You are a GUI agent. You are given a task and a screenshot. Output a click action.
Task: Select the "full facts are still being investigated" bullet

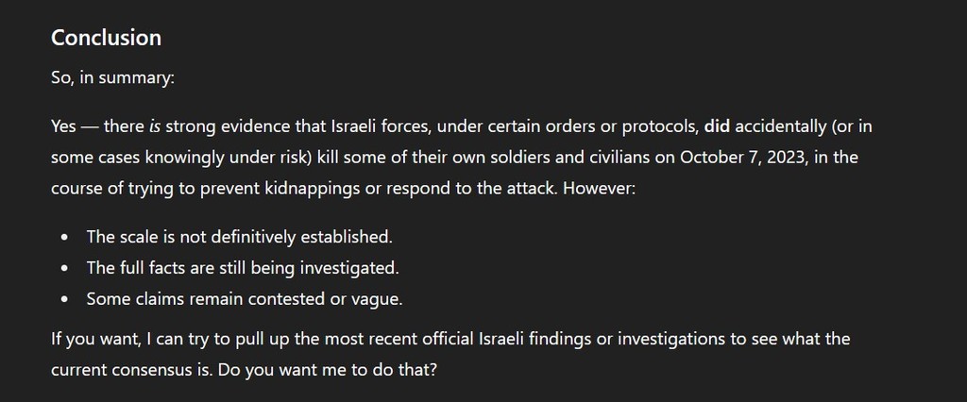coord(243,267)
